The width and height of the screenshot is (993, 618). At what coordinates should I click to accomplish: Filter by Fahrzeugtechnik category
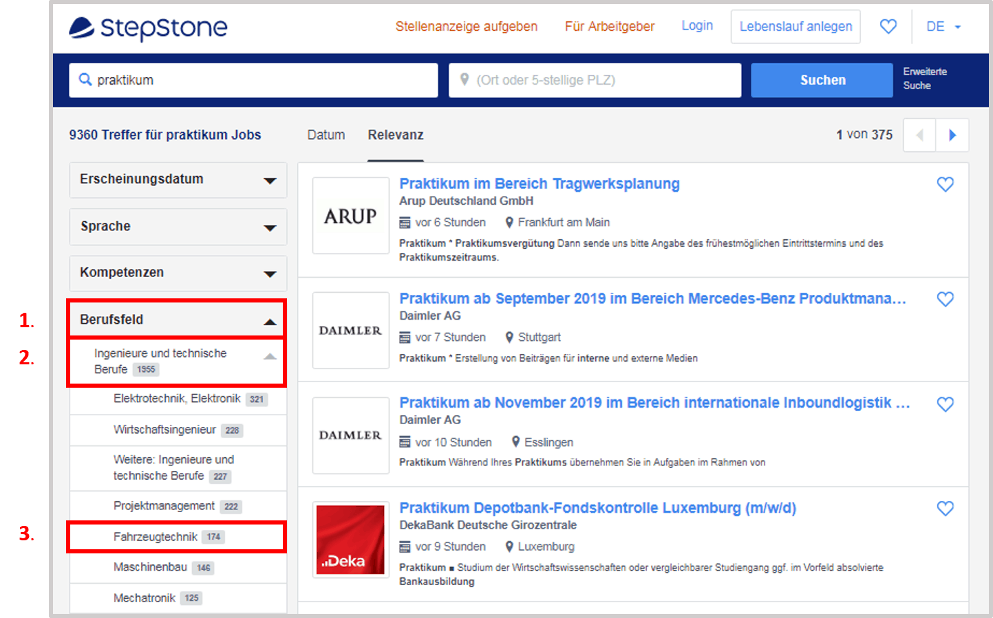tap(156, 537)
